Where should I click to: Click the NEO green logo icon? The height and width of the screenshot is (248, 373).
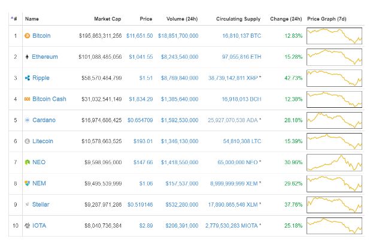28,162
